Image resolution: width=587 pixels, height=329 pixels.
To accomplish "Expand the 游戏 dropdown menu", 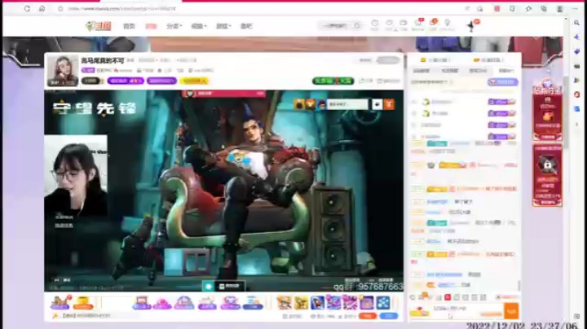I will pyautogui.click(x=223, y=26).
